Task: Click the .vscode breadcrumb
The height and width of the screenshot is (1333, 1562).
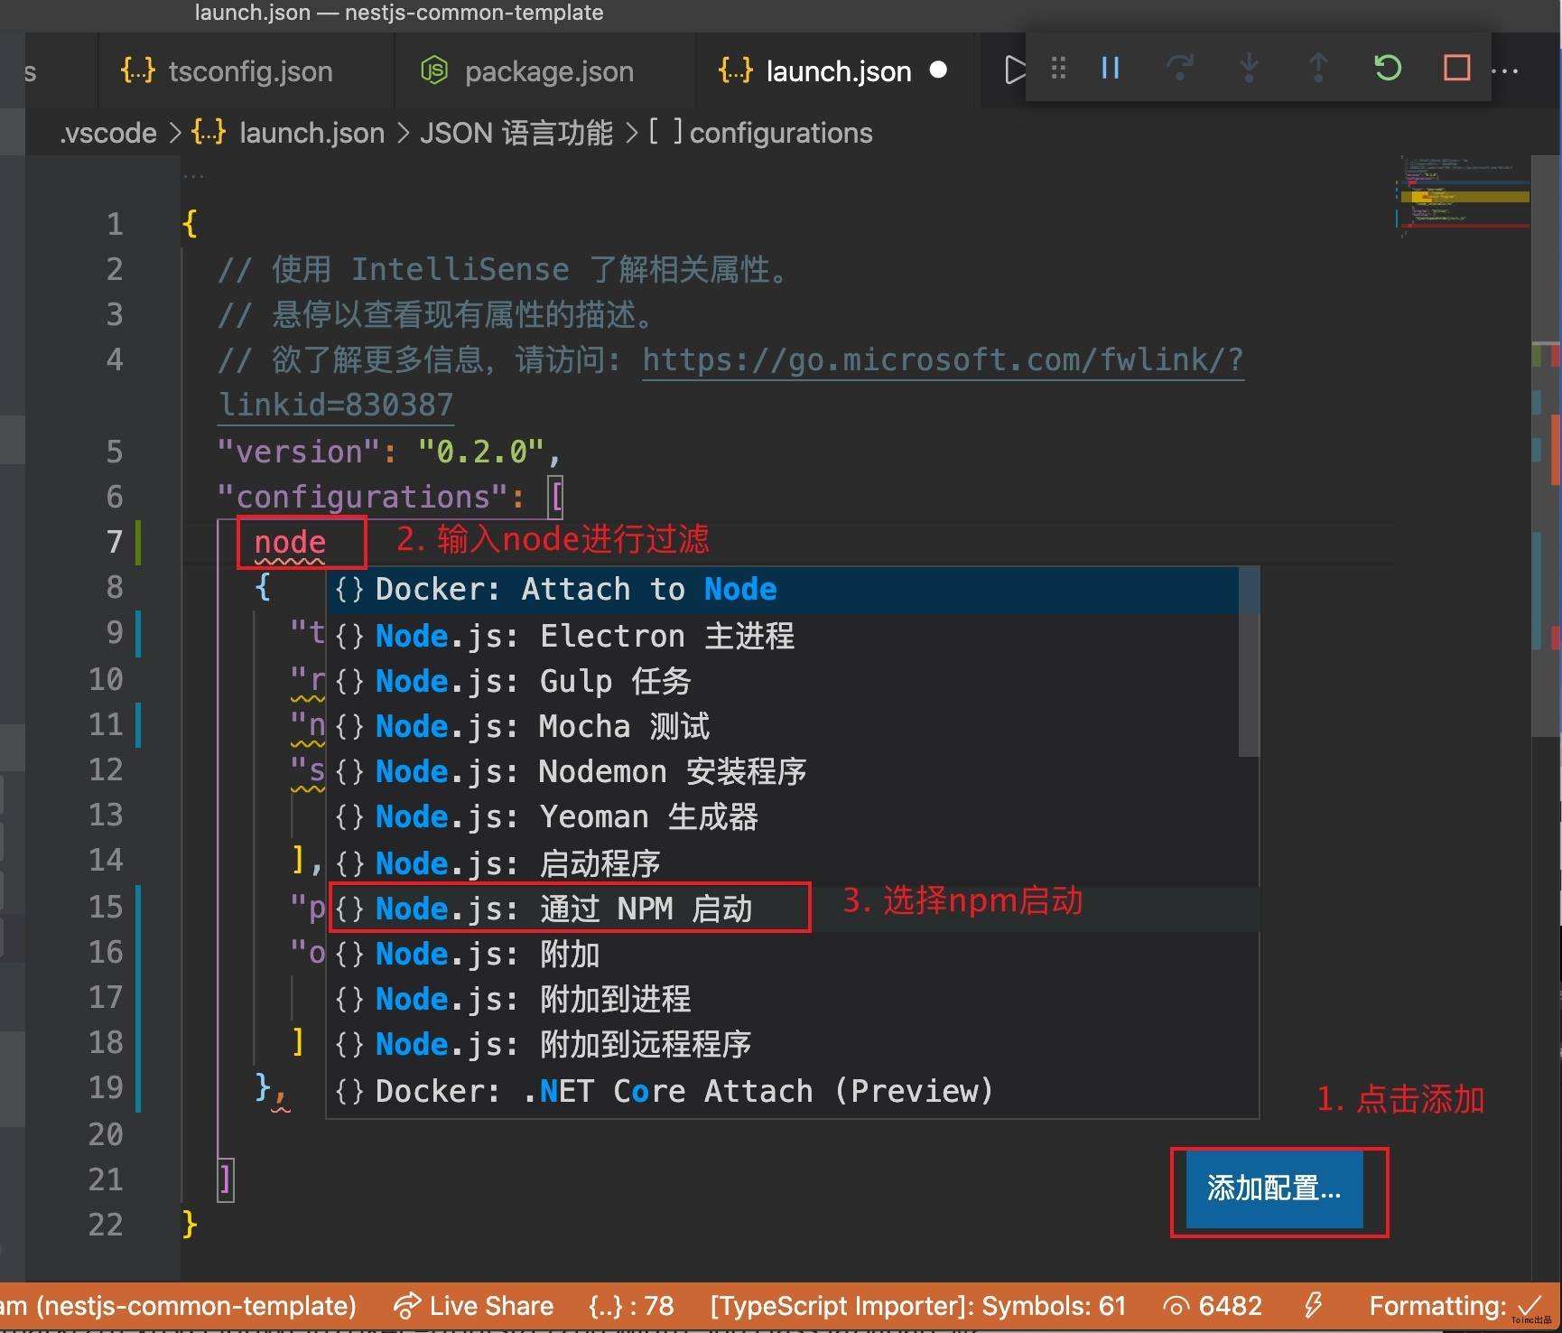Action: [x=108, y=133]
